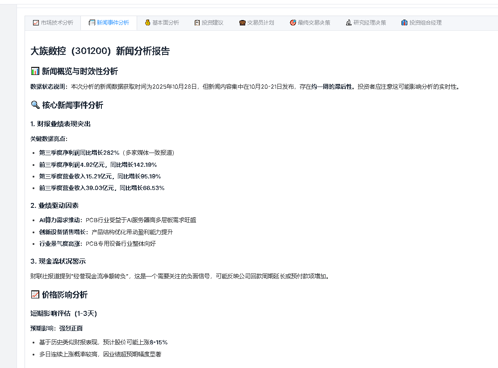Open the 市场技术分析 tab
498x368 pixels.
[53, 23]
